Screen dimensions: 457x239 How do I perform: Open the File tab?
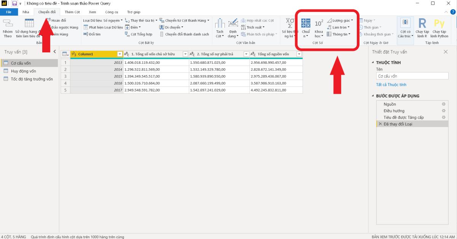point(9,12)
